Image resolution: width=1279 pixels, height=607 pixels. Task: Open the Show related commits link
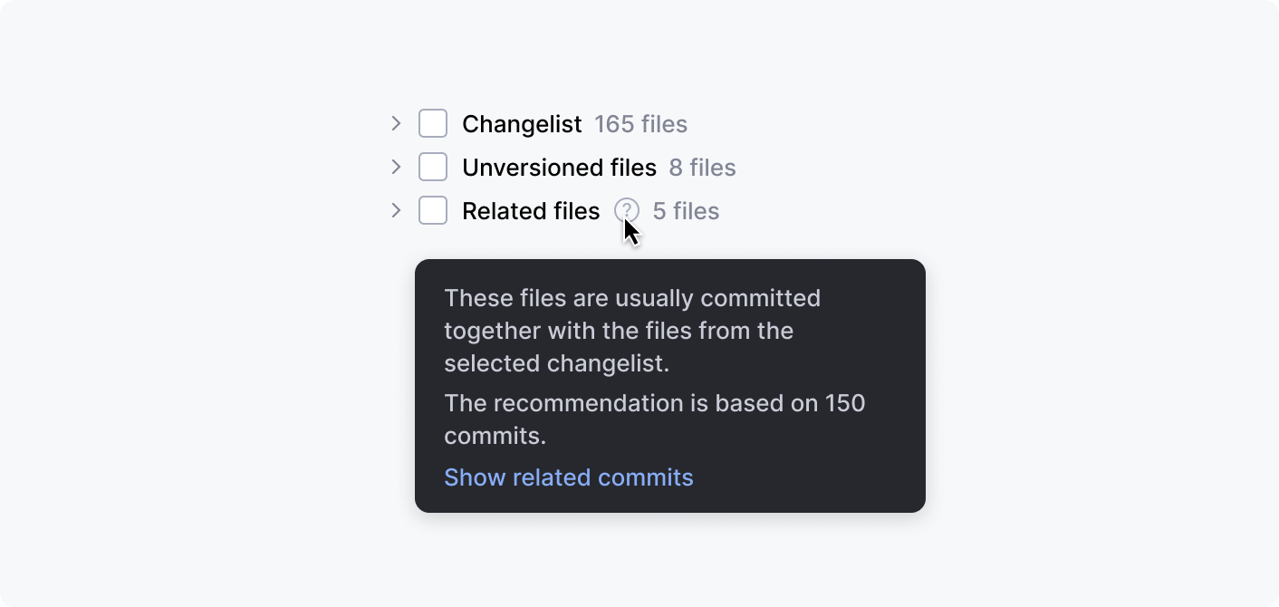tap(569, 477)
